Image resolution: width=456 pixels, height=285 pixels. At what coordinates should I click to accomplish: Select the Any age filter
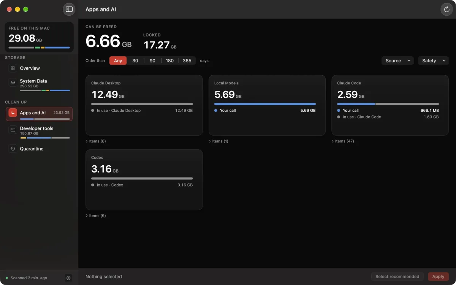[118, 61]
